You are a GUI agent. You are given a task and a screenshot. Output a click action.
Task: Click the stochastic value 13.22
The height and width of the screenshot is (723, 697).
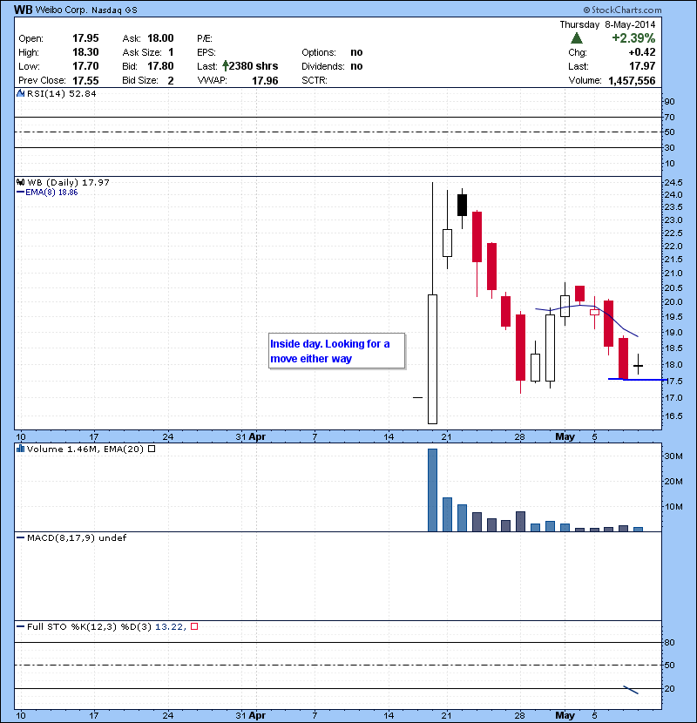tap(170, 626)
